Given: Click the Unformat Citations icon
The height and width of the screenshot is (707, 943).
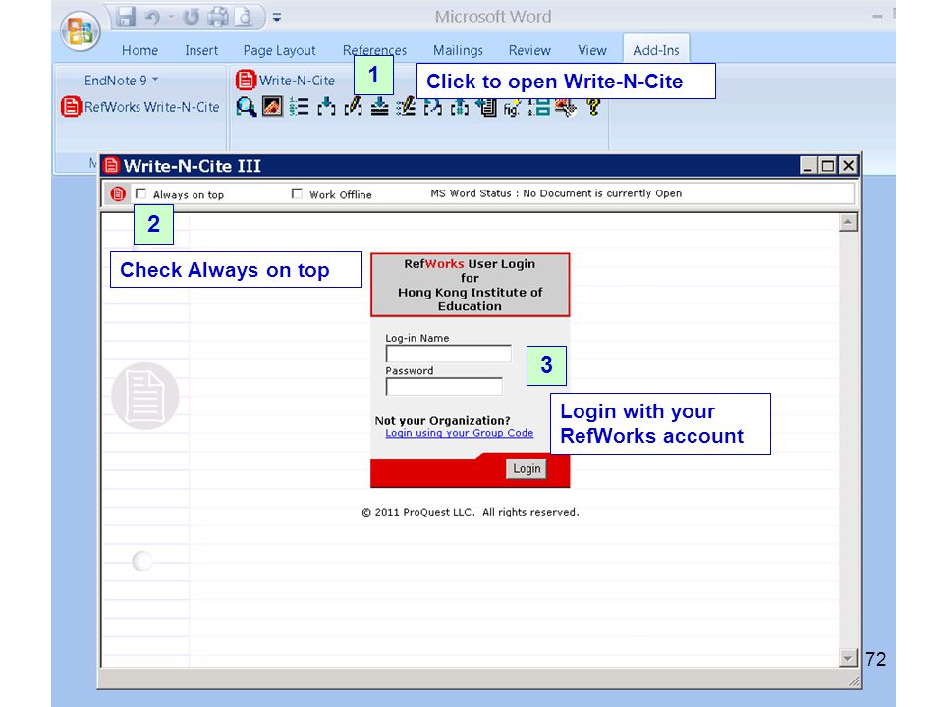Looking at the screenshot, I should [x=432, y=107].
